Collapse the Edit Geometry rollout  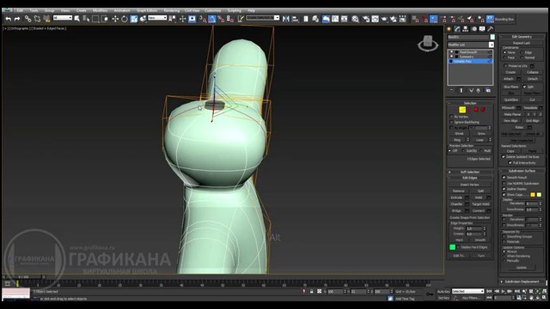tap(522, 36)
